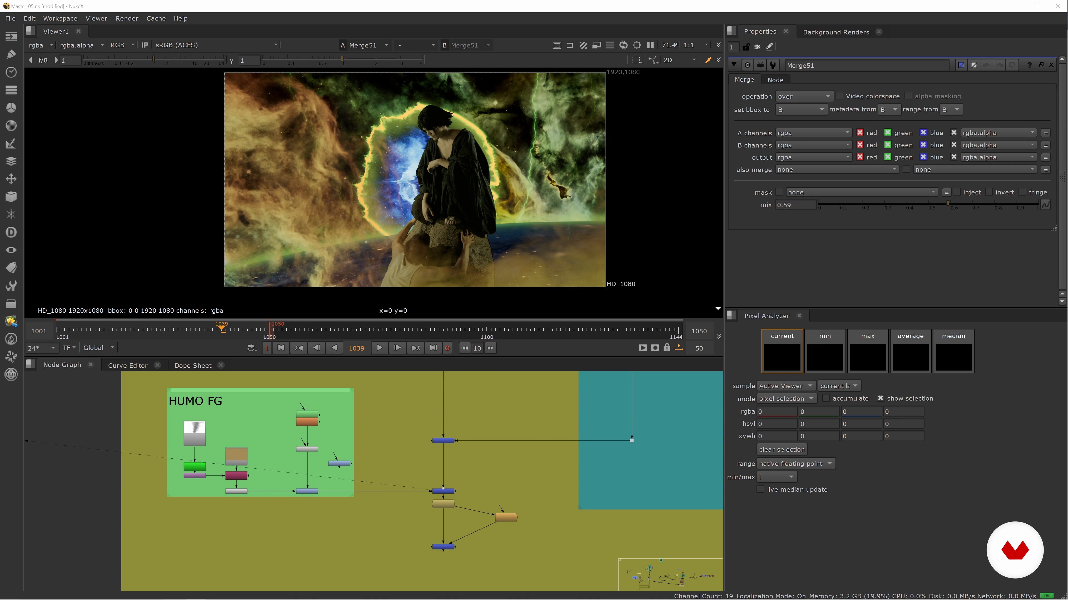Switch to Background Renders tab
The image size is (1068, 600).
pos(836,32)
